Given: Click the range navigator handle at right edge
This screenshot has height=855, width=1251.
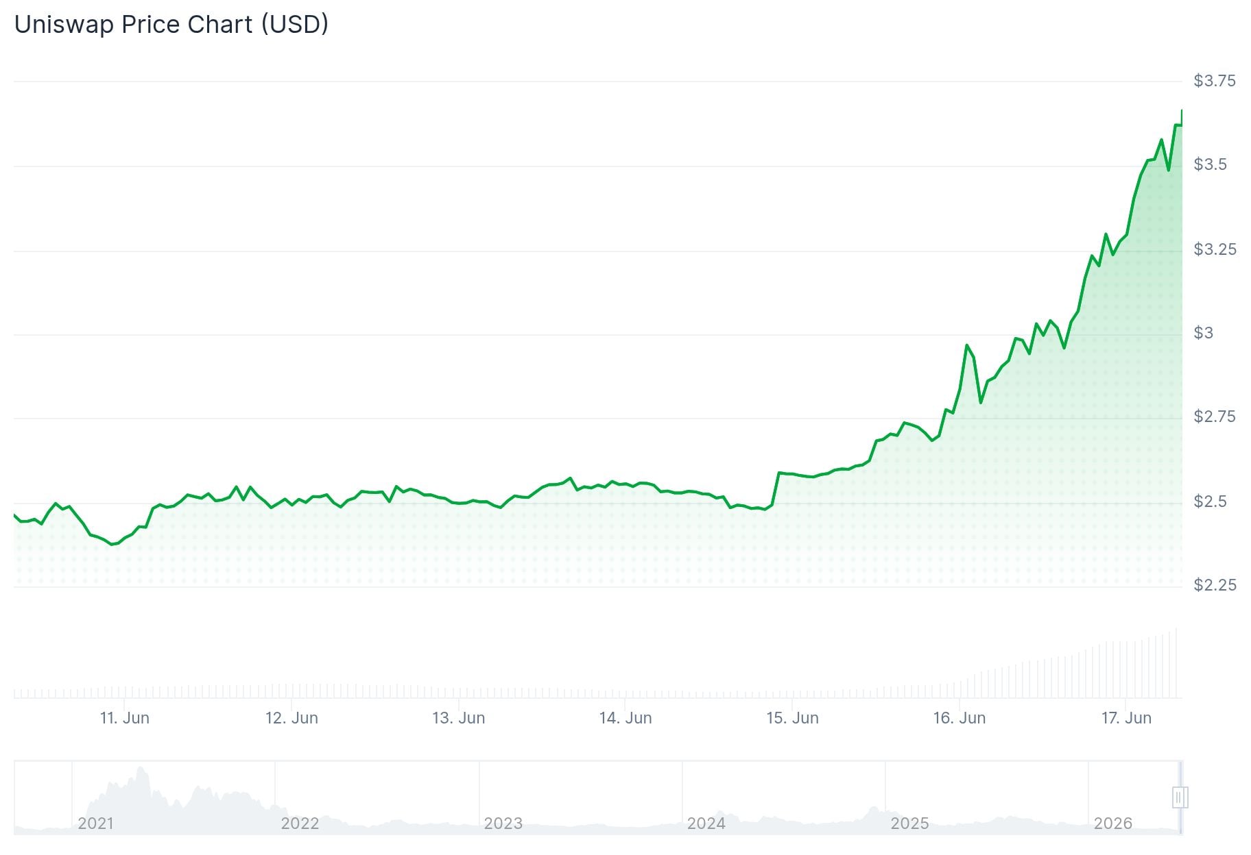Looking at the screenshot, I should (1180, 797).
